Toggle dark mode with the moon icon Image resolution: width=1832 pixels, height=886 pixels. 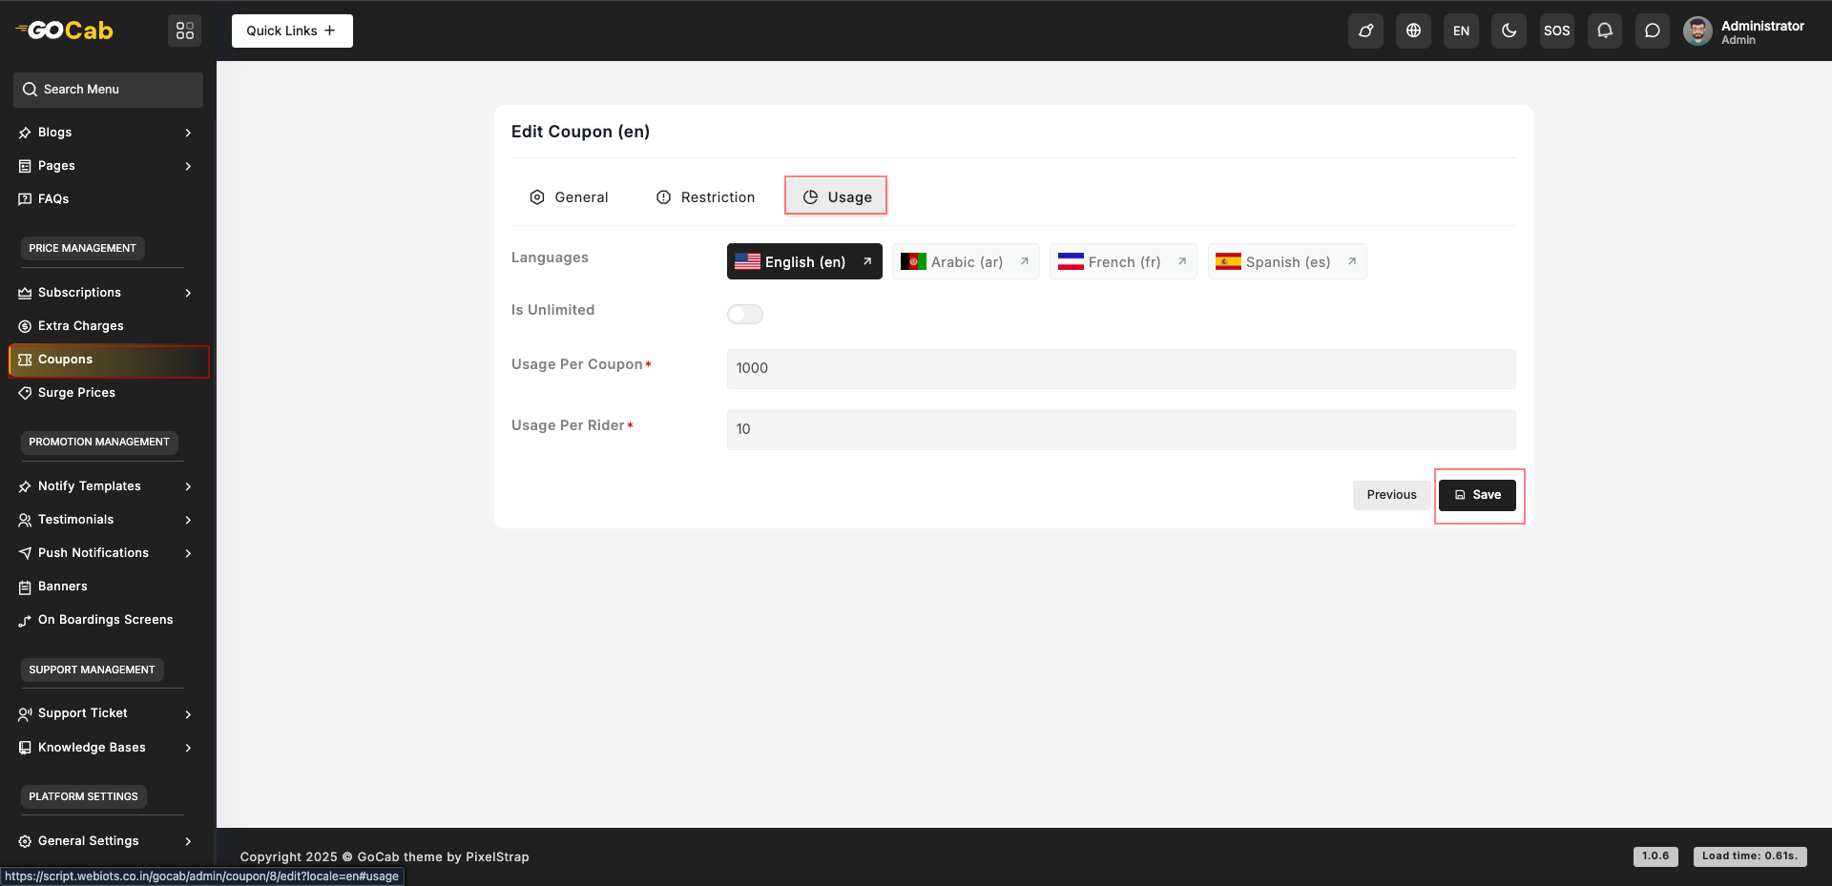click(1509, 31)
